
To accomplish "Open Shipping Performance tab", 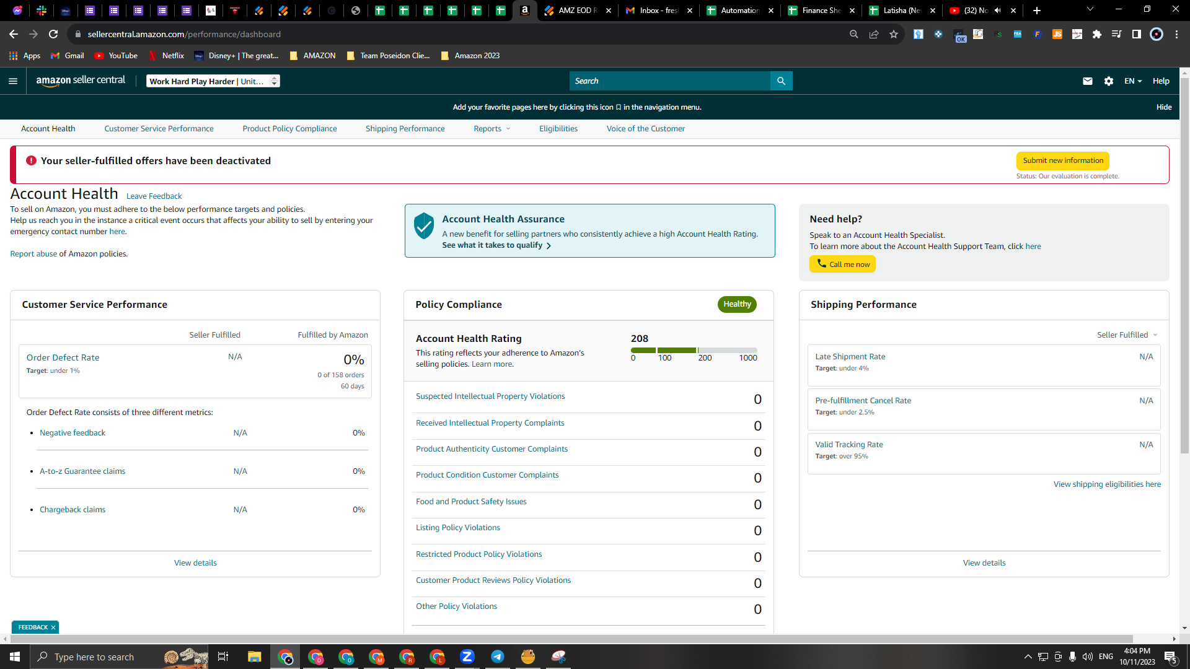I will point(405,129).
